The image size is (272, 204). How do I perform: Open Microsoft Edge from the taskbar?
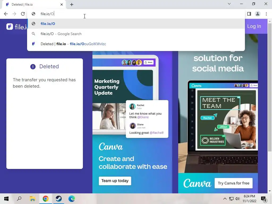pyautogui.click(x=72, y=199)
